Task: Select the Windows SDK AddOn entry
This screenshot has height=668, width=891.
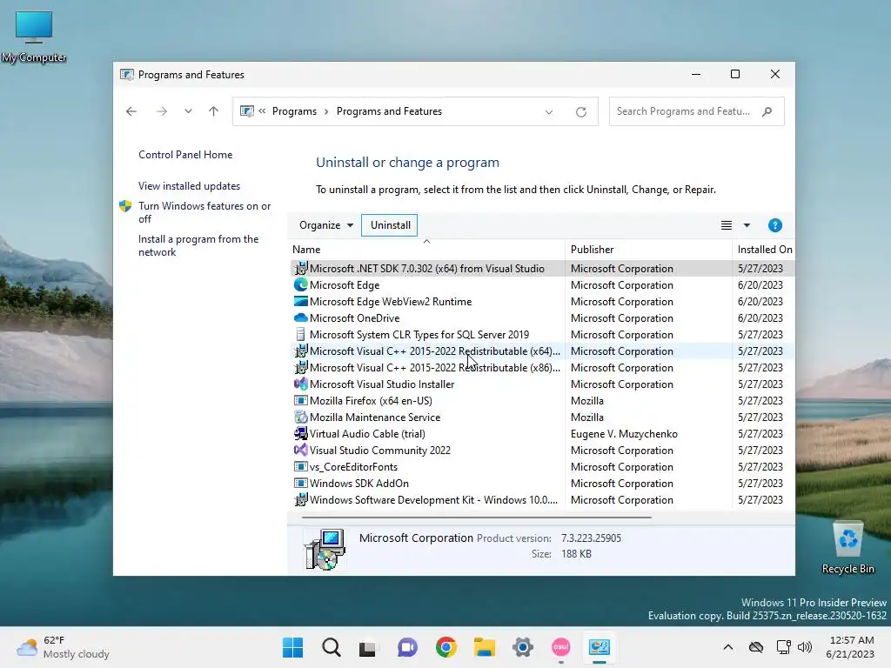Action: point(359,483)
